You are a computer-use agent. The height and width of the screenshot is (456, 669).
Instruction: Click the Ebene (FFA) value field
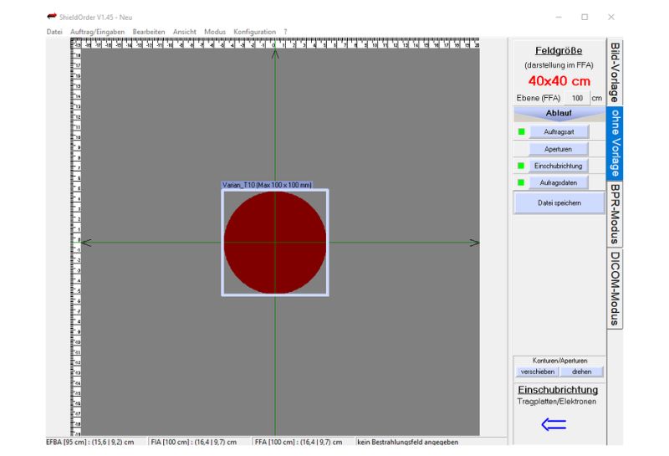point(577,99)
